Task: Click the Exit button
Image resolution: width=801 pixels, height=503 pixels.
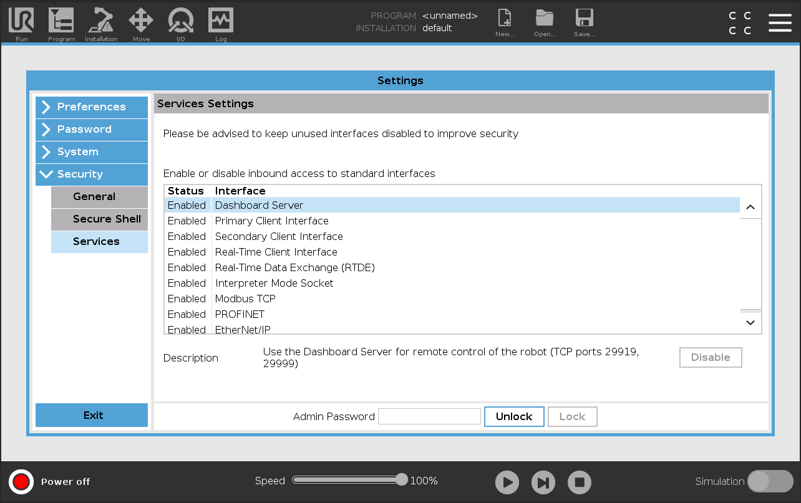Action: tap(92, 415)
